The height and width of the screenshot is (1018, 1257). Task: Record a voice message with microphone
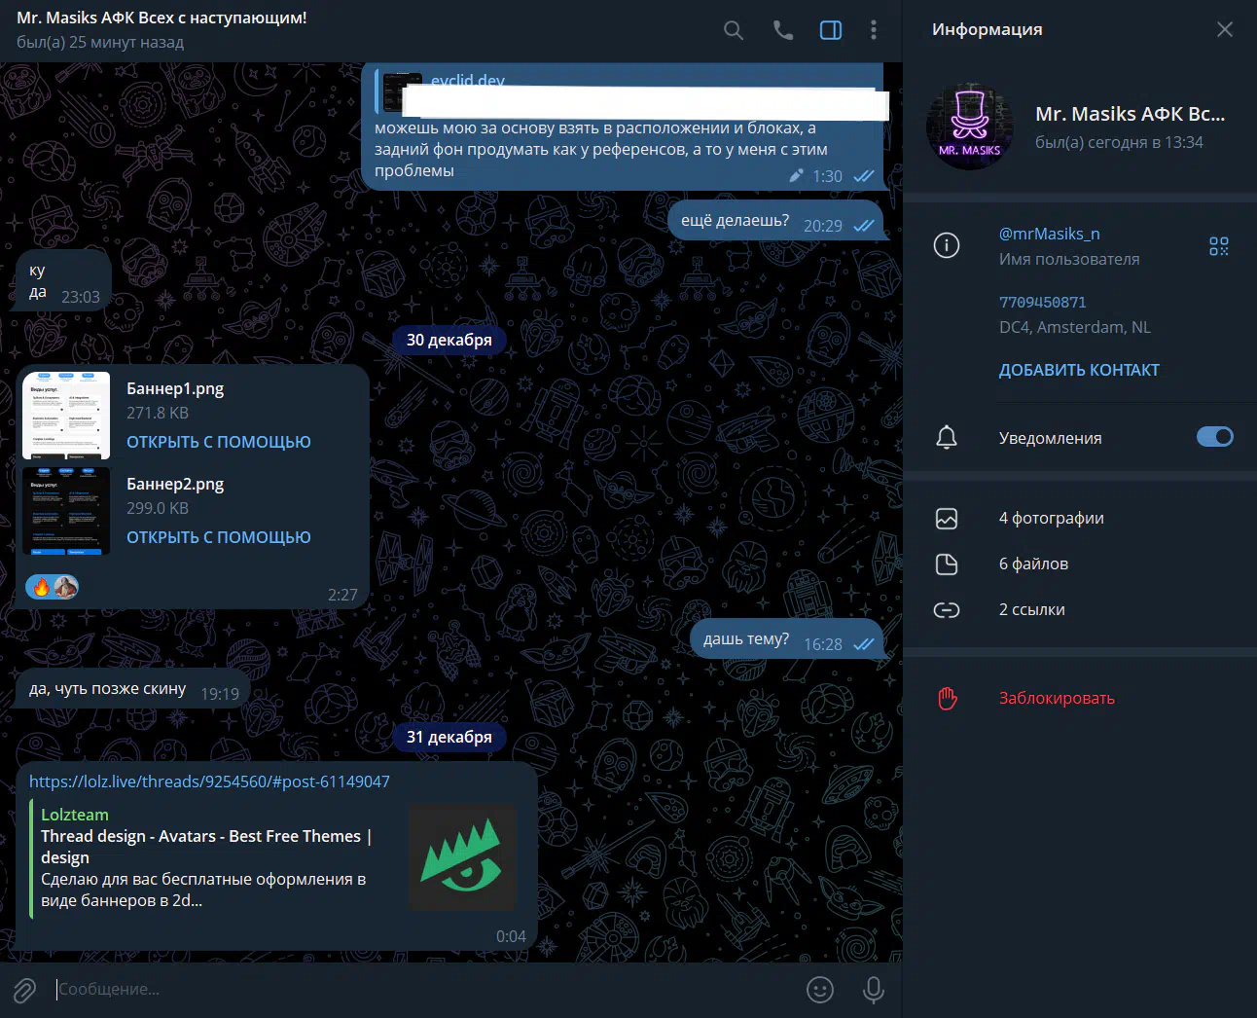(874, 990)
